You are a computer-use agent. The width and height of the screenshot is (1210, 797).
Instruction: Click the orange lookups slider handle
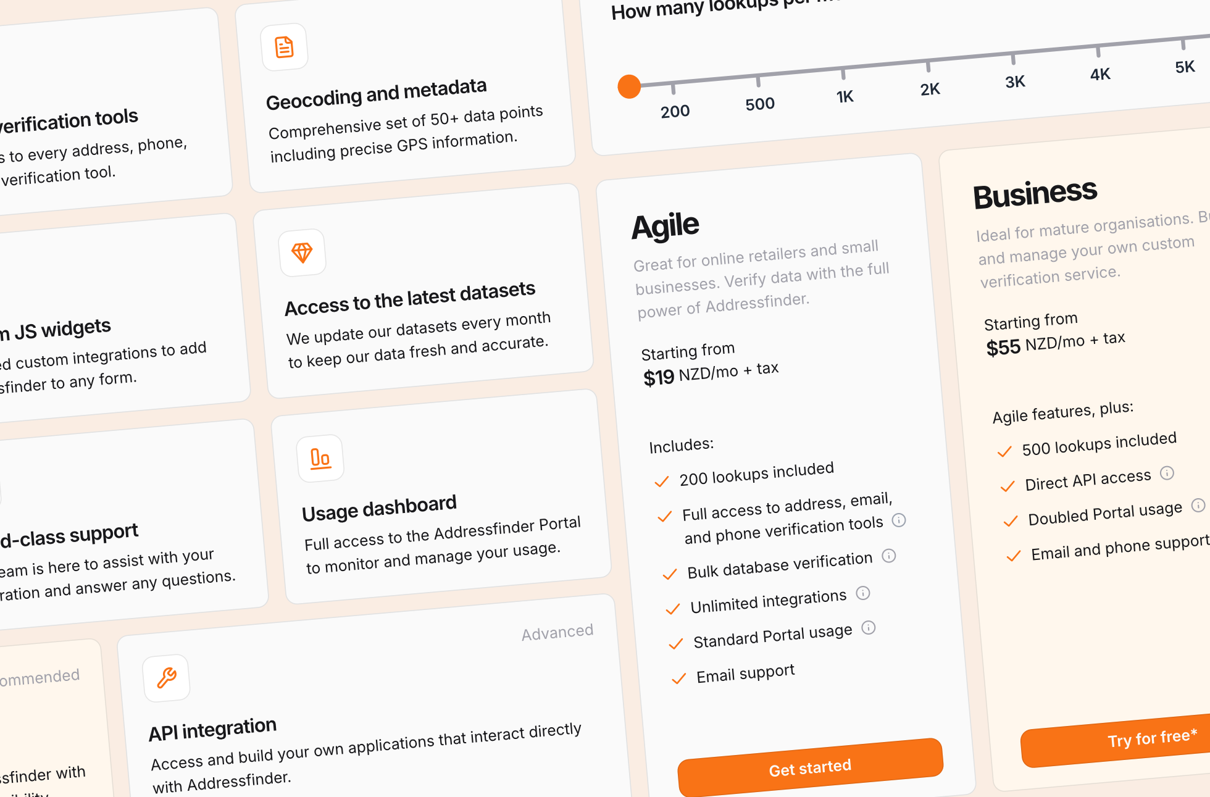pos(629,86)
